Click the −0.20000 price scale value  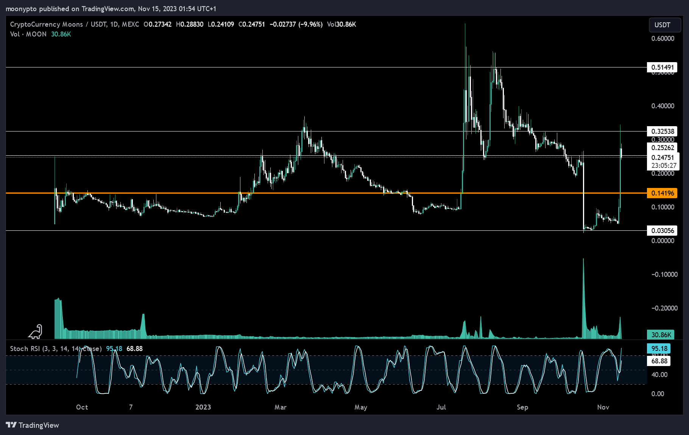[664, 308]
